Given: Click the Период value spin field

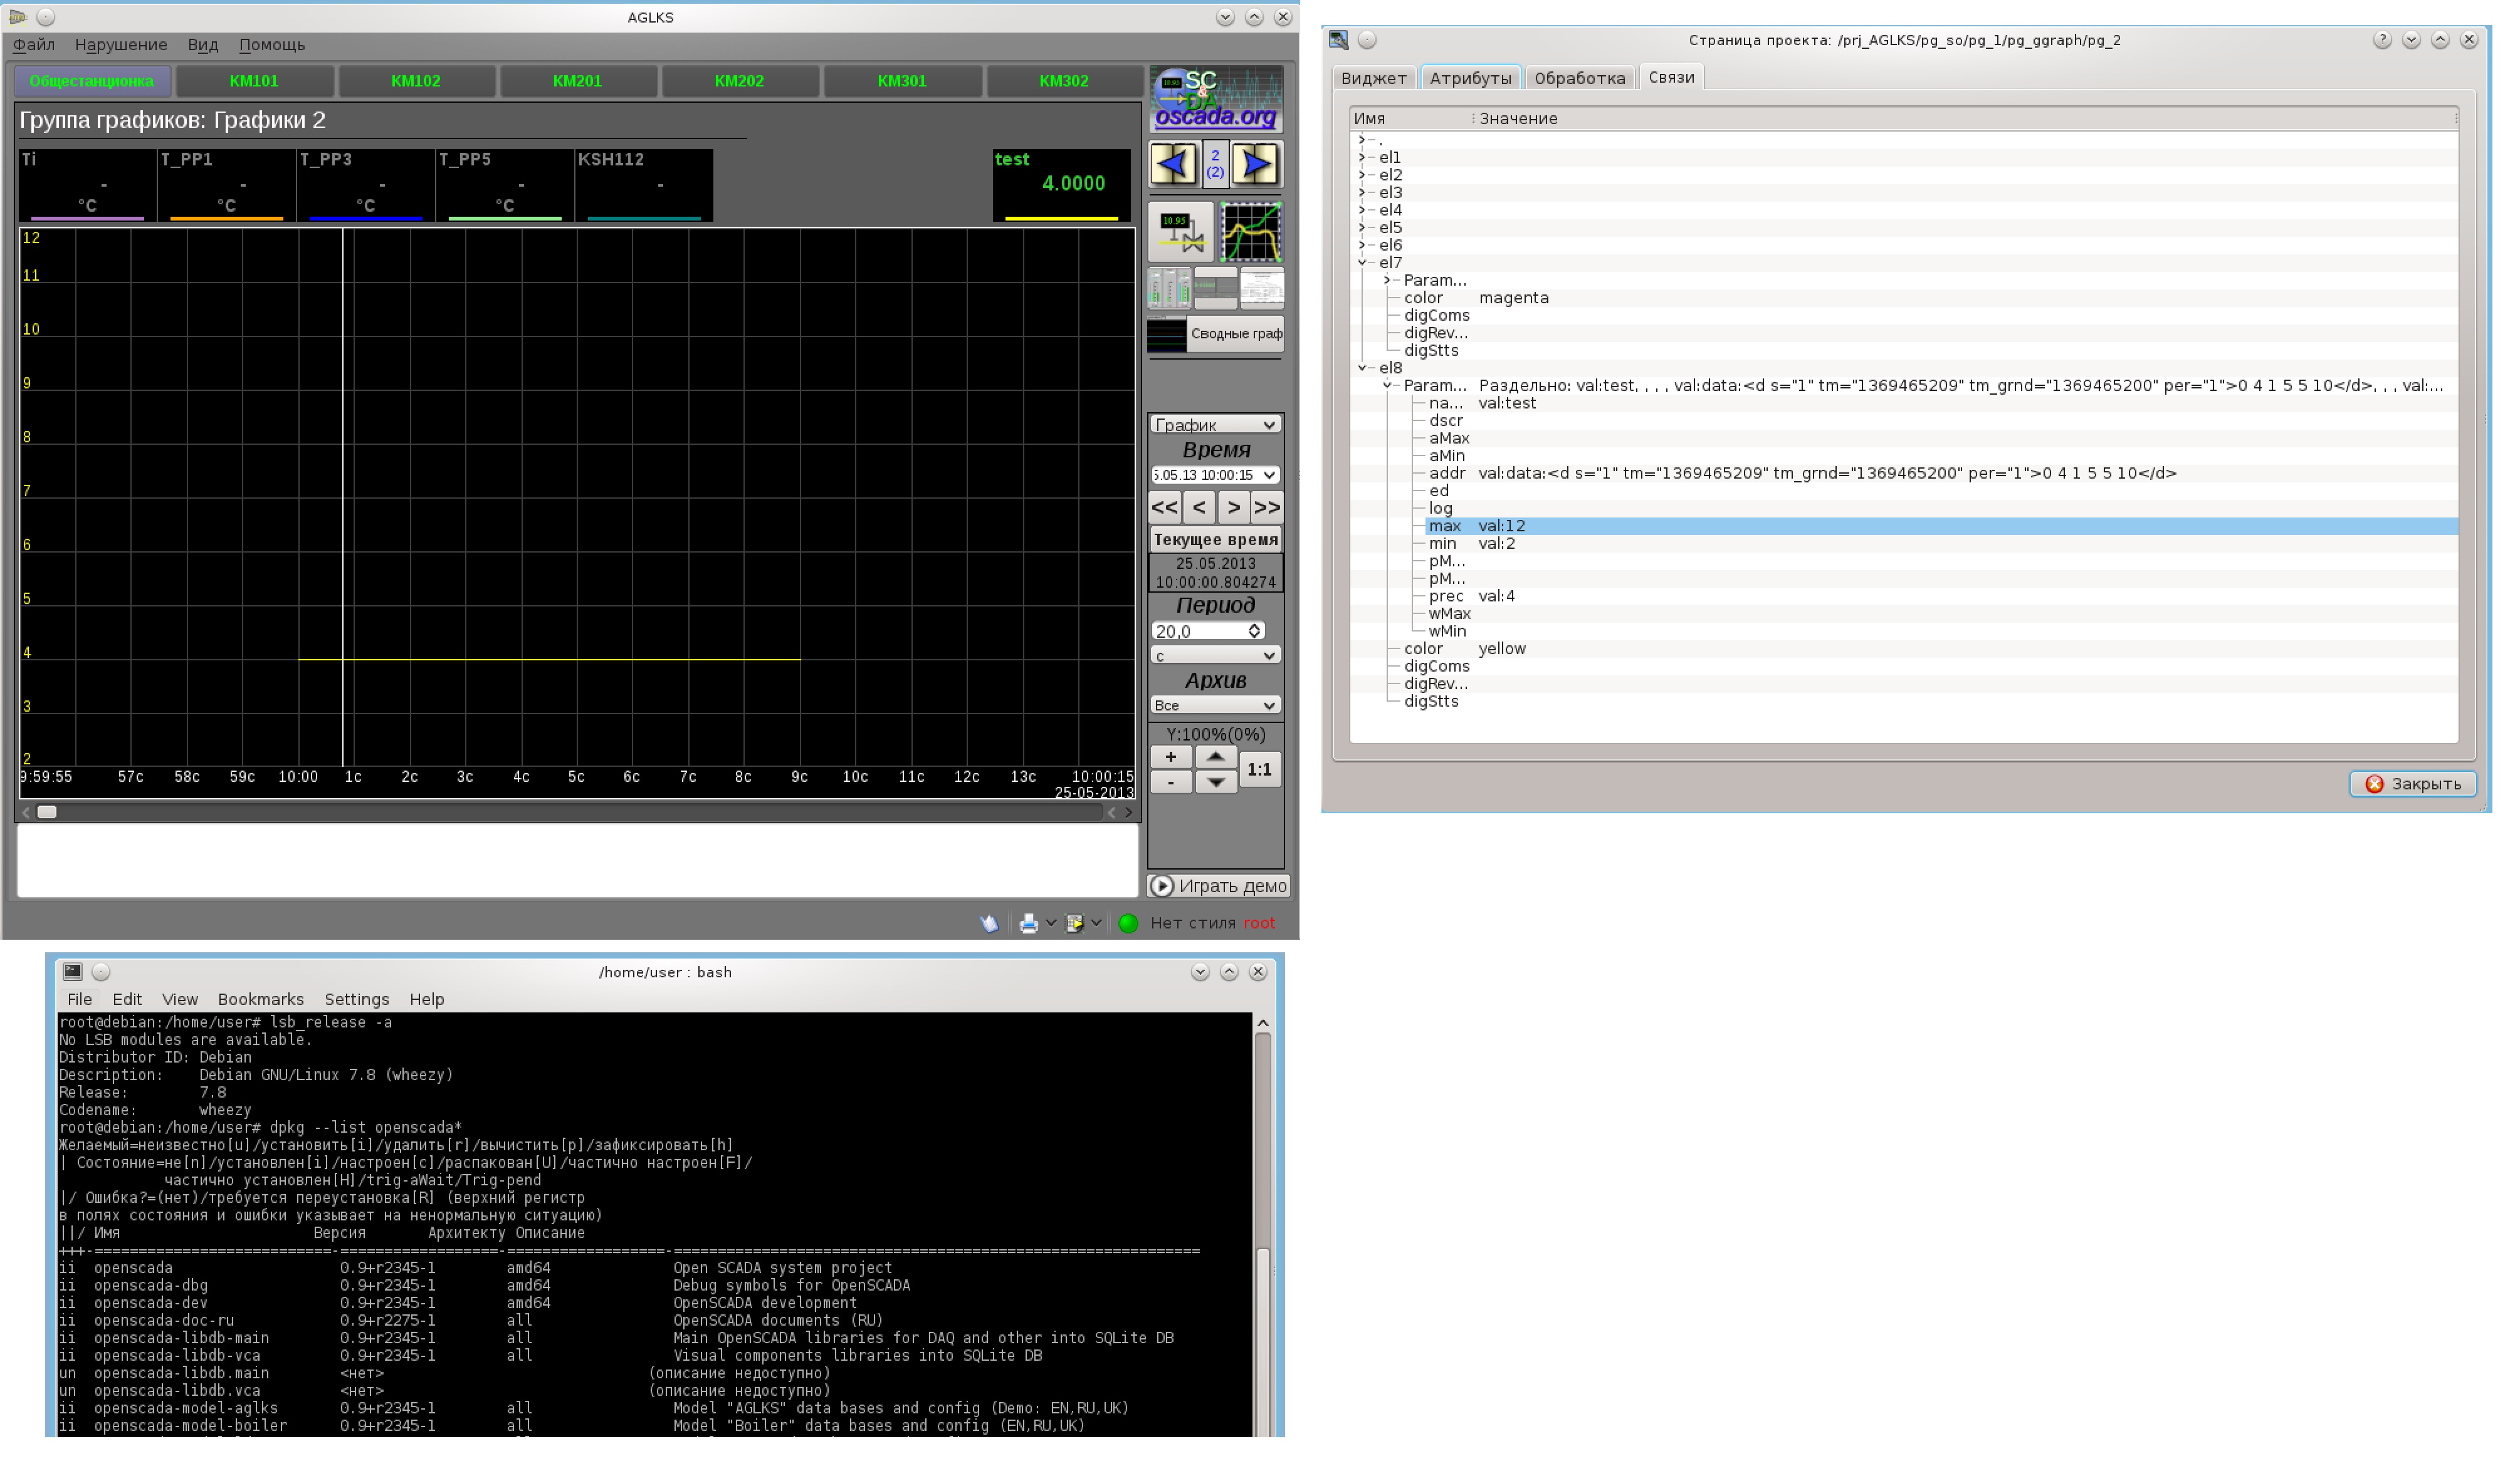Looking at the screenshot, I should (x=1200, y=632).
